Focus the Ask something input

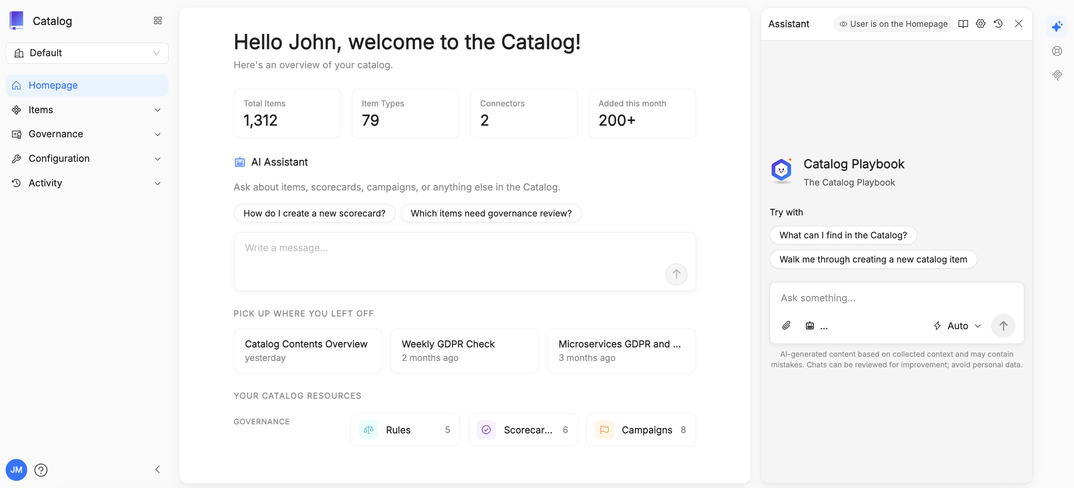pos(896,298)
